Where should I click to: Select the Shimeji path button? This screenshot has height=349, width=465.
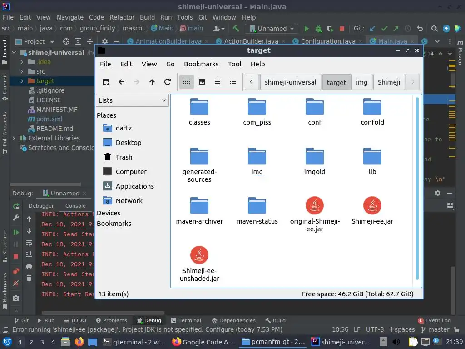[x=389, y=82]
